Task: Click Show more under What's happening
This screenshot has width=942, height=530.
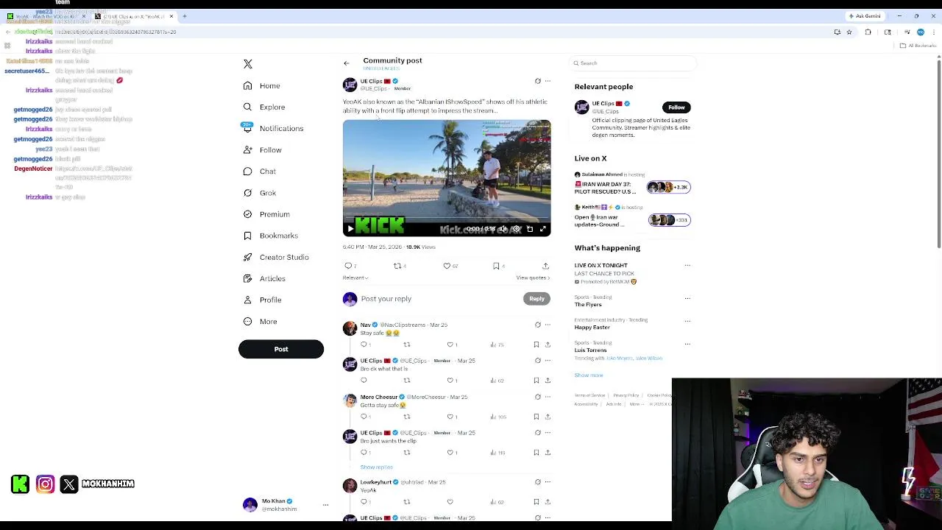Action: click(589, 375)
